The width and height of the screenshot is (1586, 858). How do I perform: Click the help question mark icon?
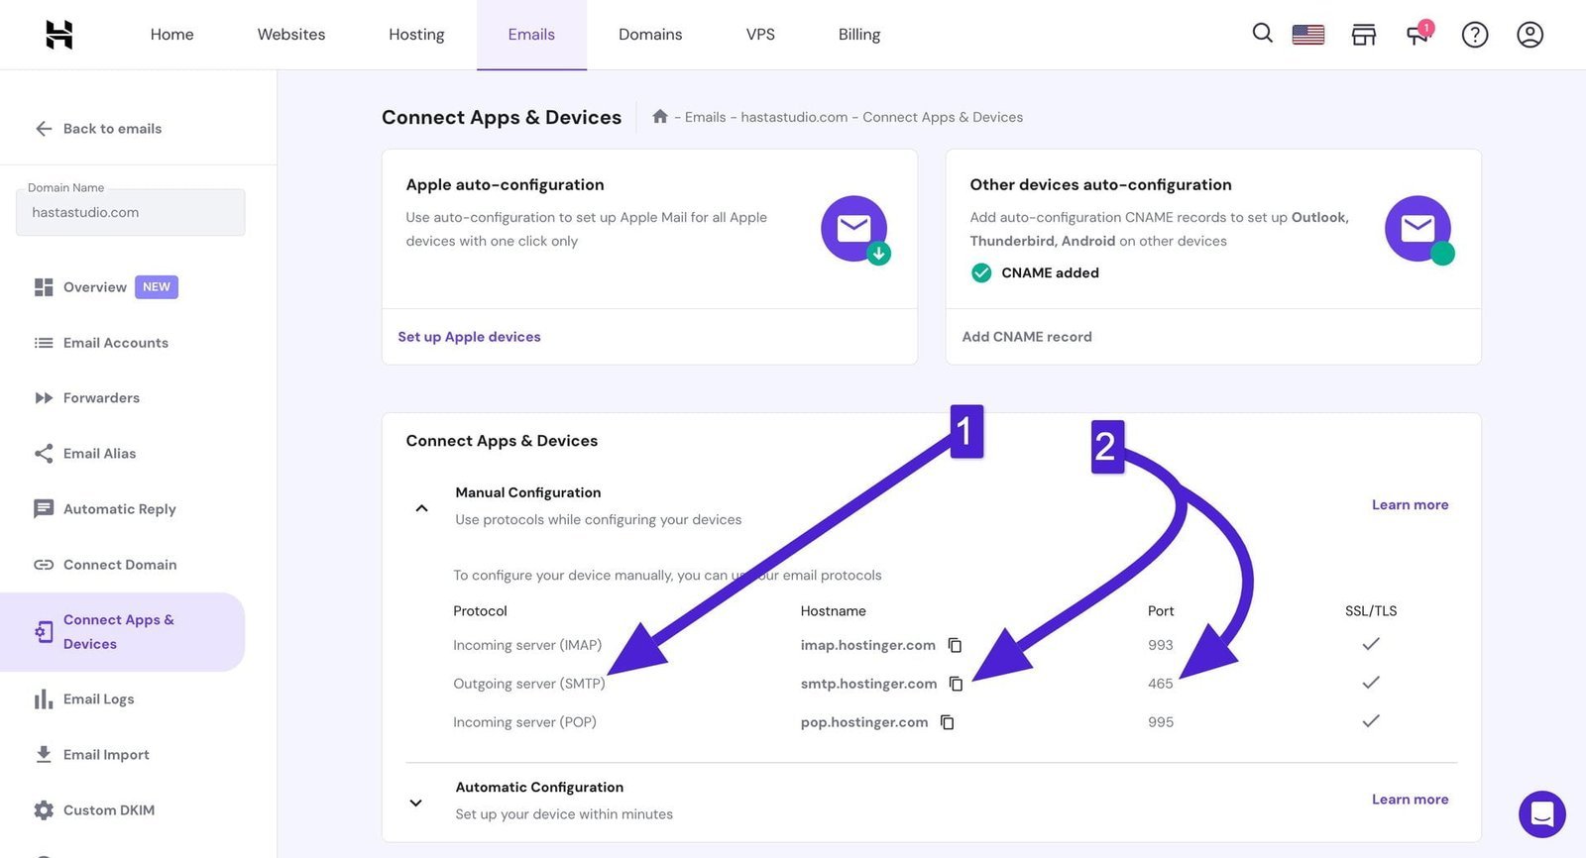click(x=1475, y=35)
